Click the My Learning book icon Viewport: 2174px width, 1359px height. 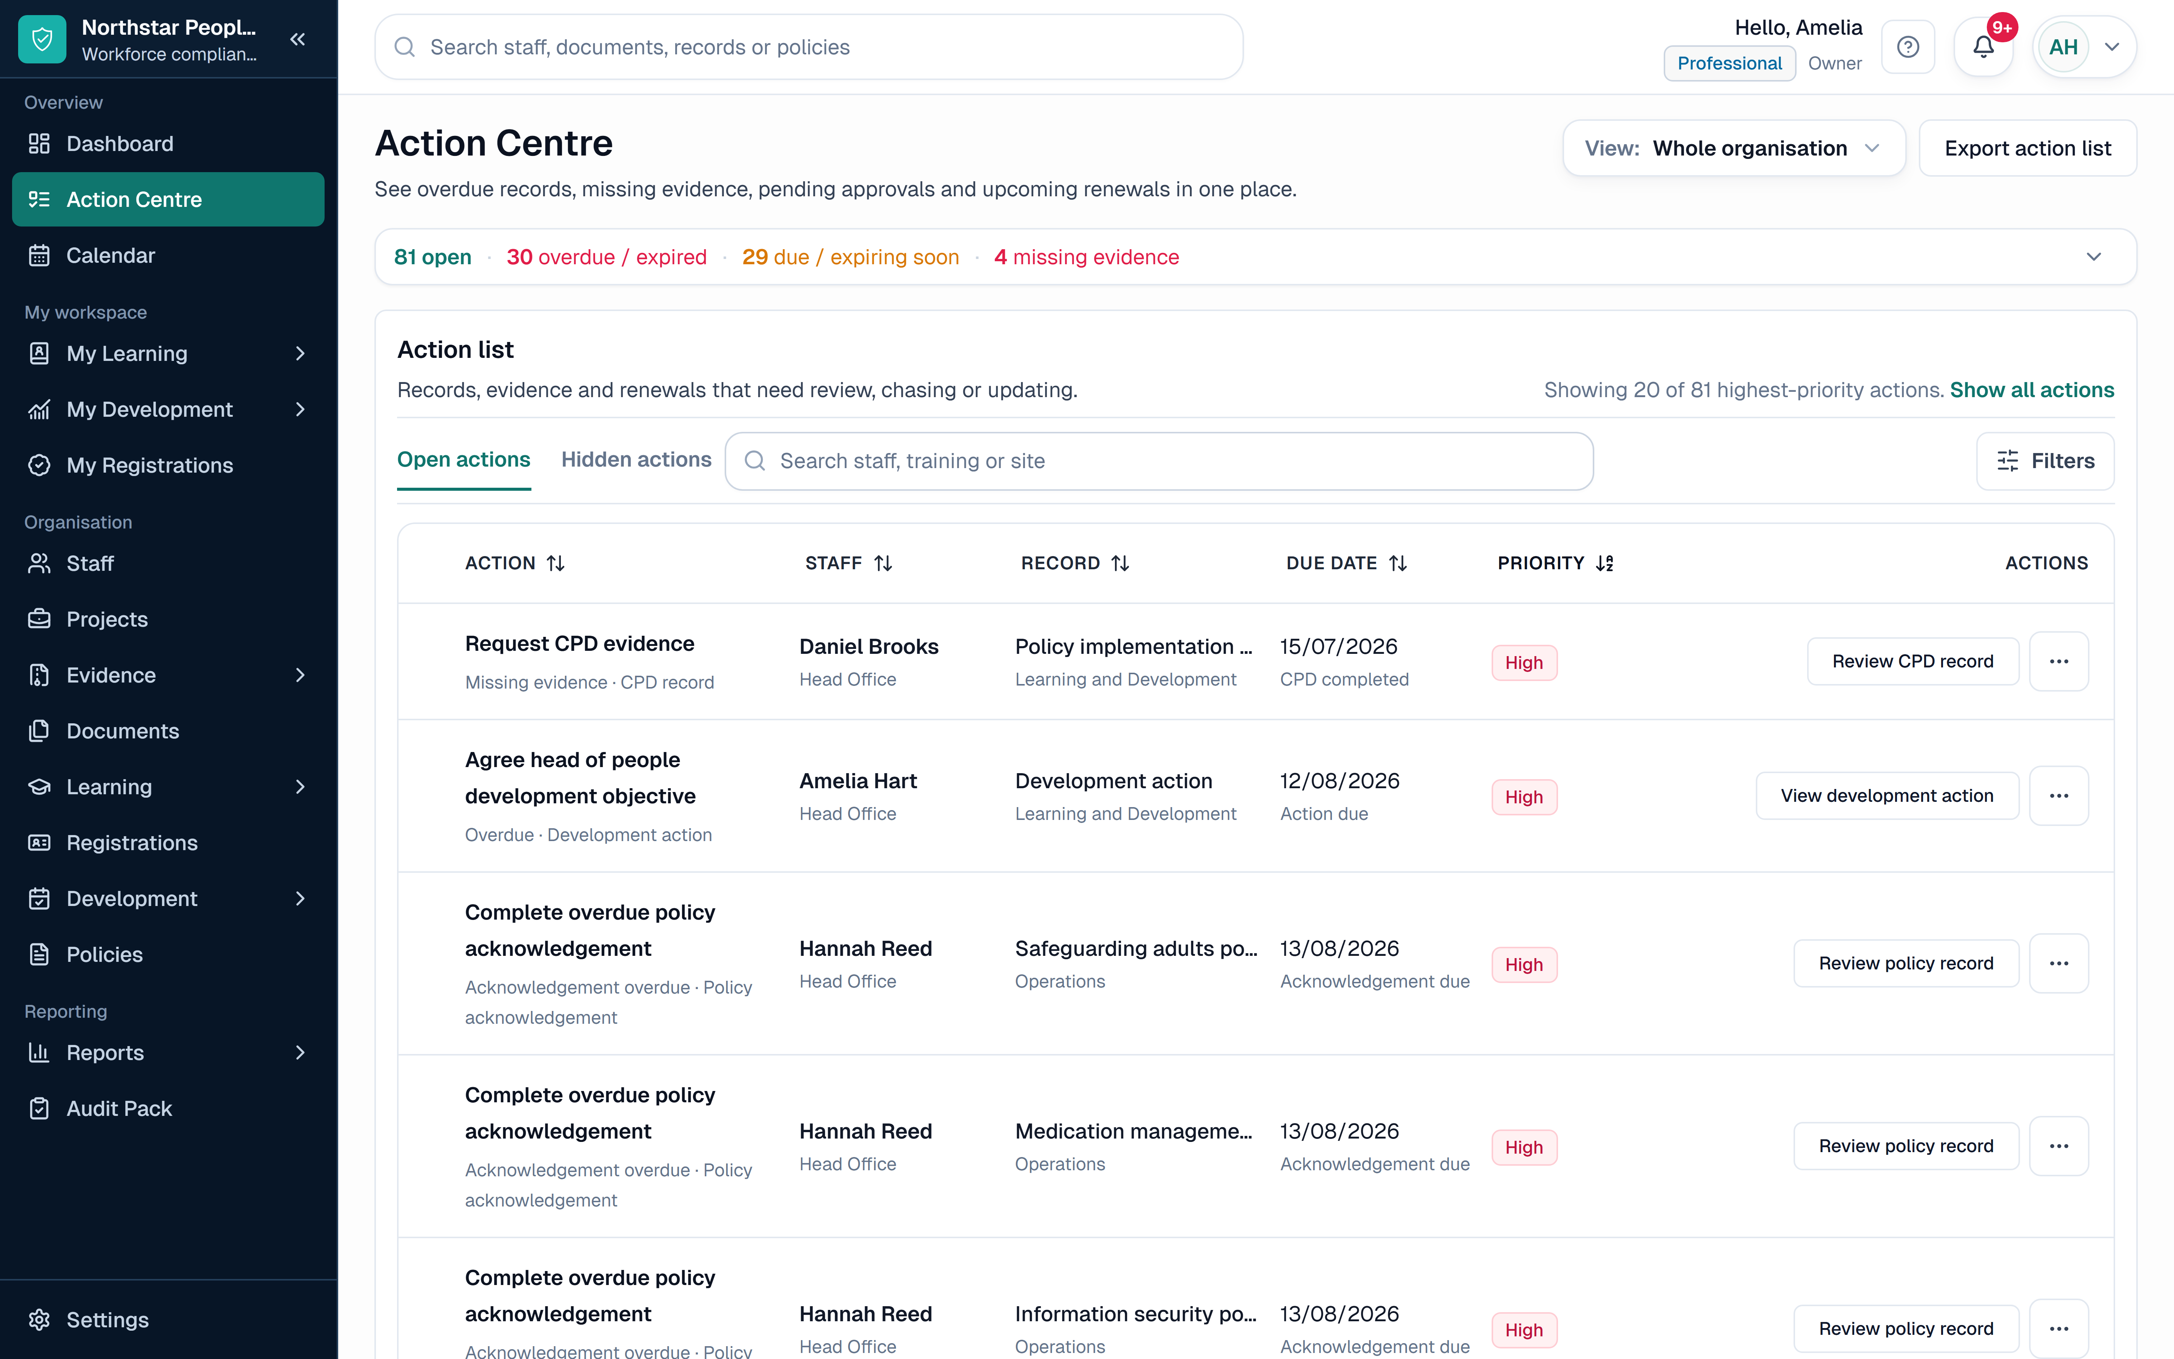(x=40, y=353)
